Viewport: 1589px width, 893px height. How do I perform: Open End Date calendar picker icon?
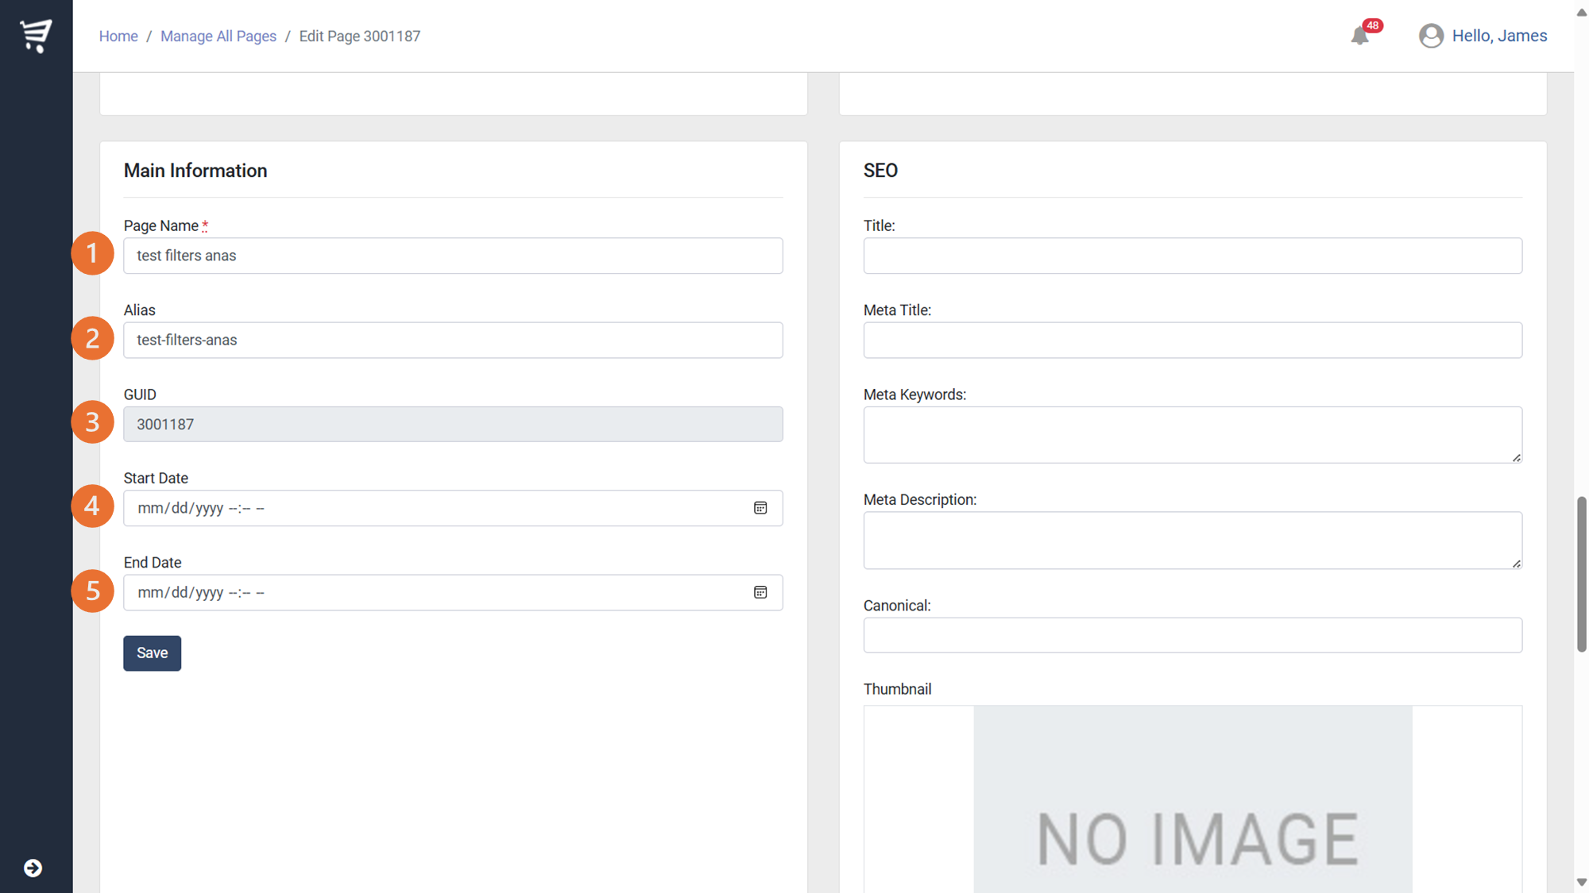(x=760, y=592)
